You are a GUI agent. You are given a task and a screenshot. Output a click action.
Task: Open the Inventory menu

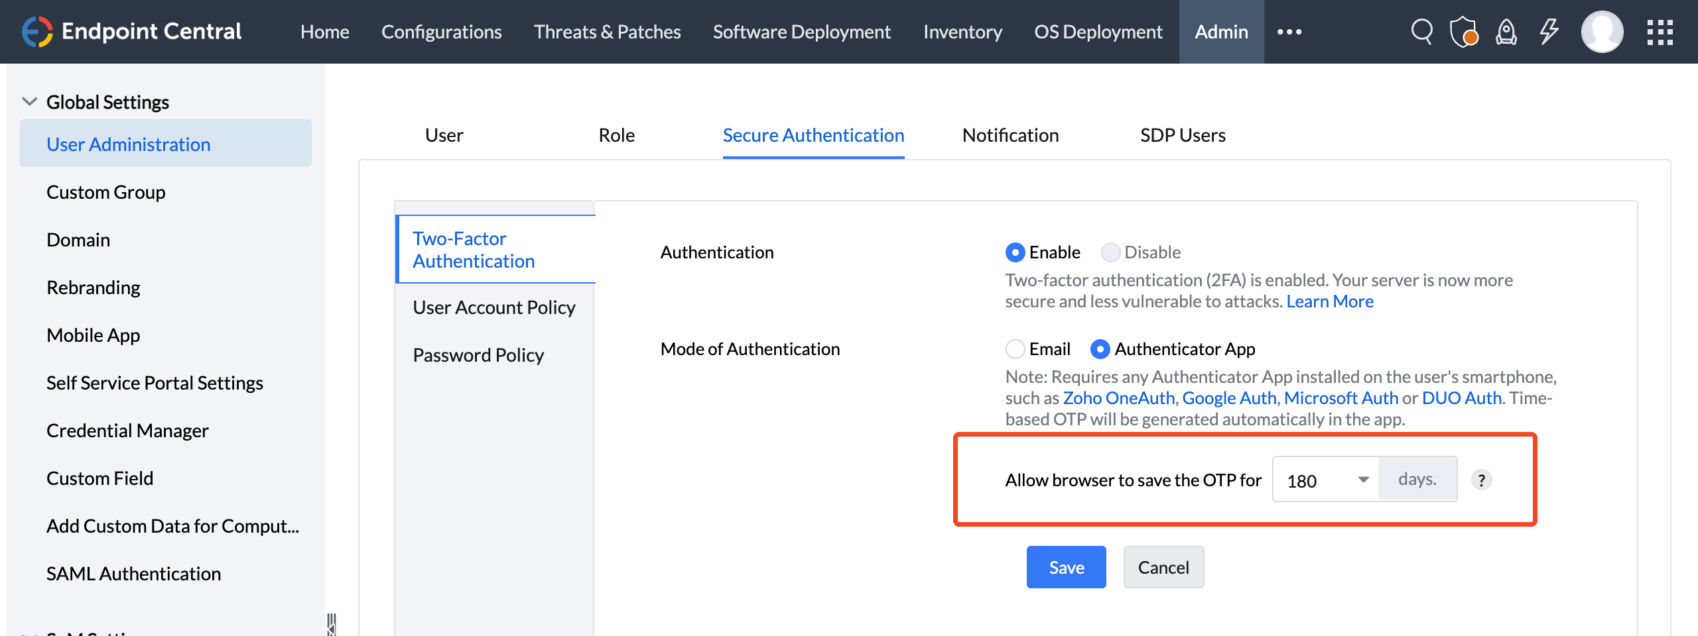point(962,32)
